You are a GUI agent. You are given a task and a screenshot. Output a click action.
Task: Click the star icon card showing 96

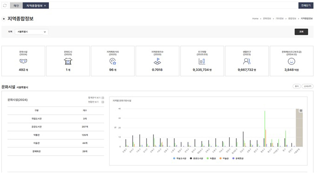[x=113, y=61]
